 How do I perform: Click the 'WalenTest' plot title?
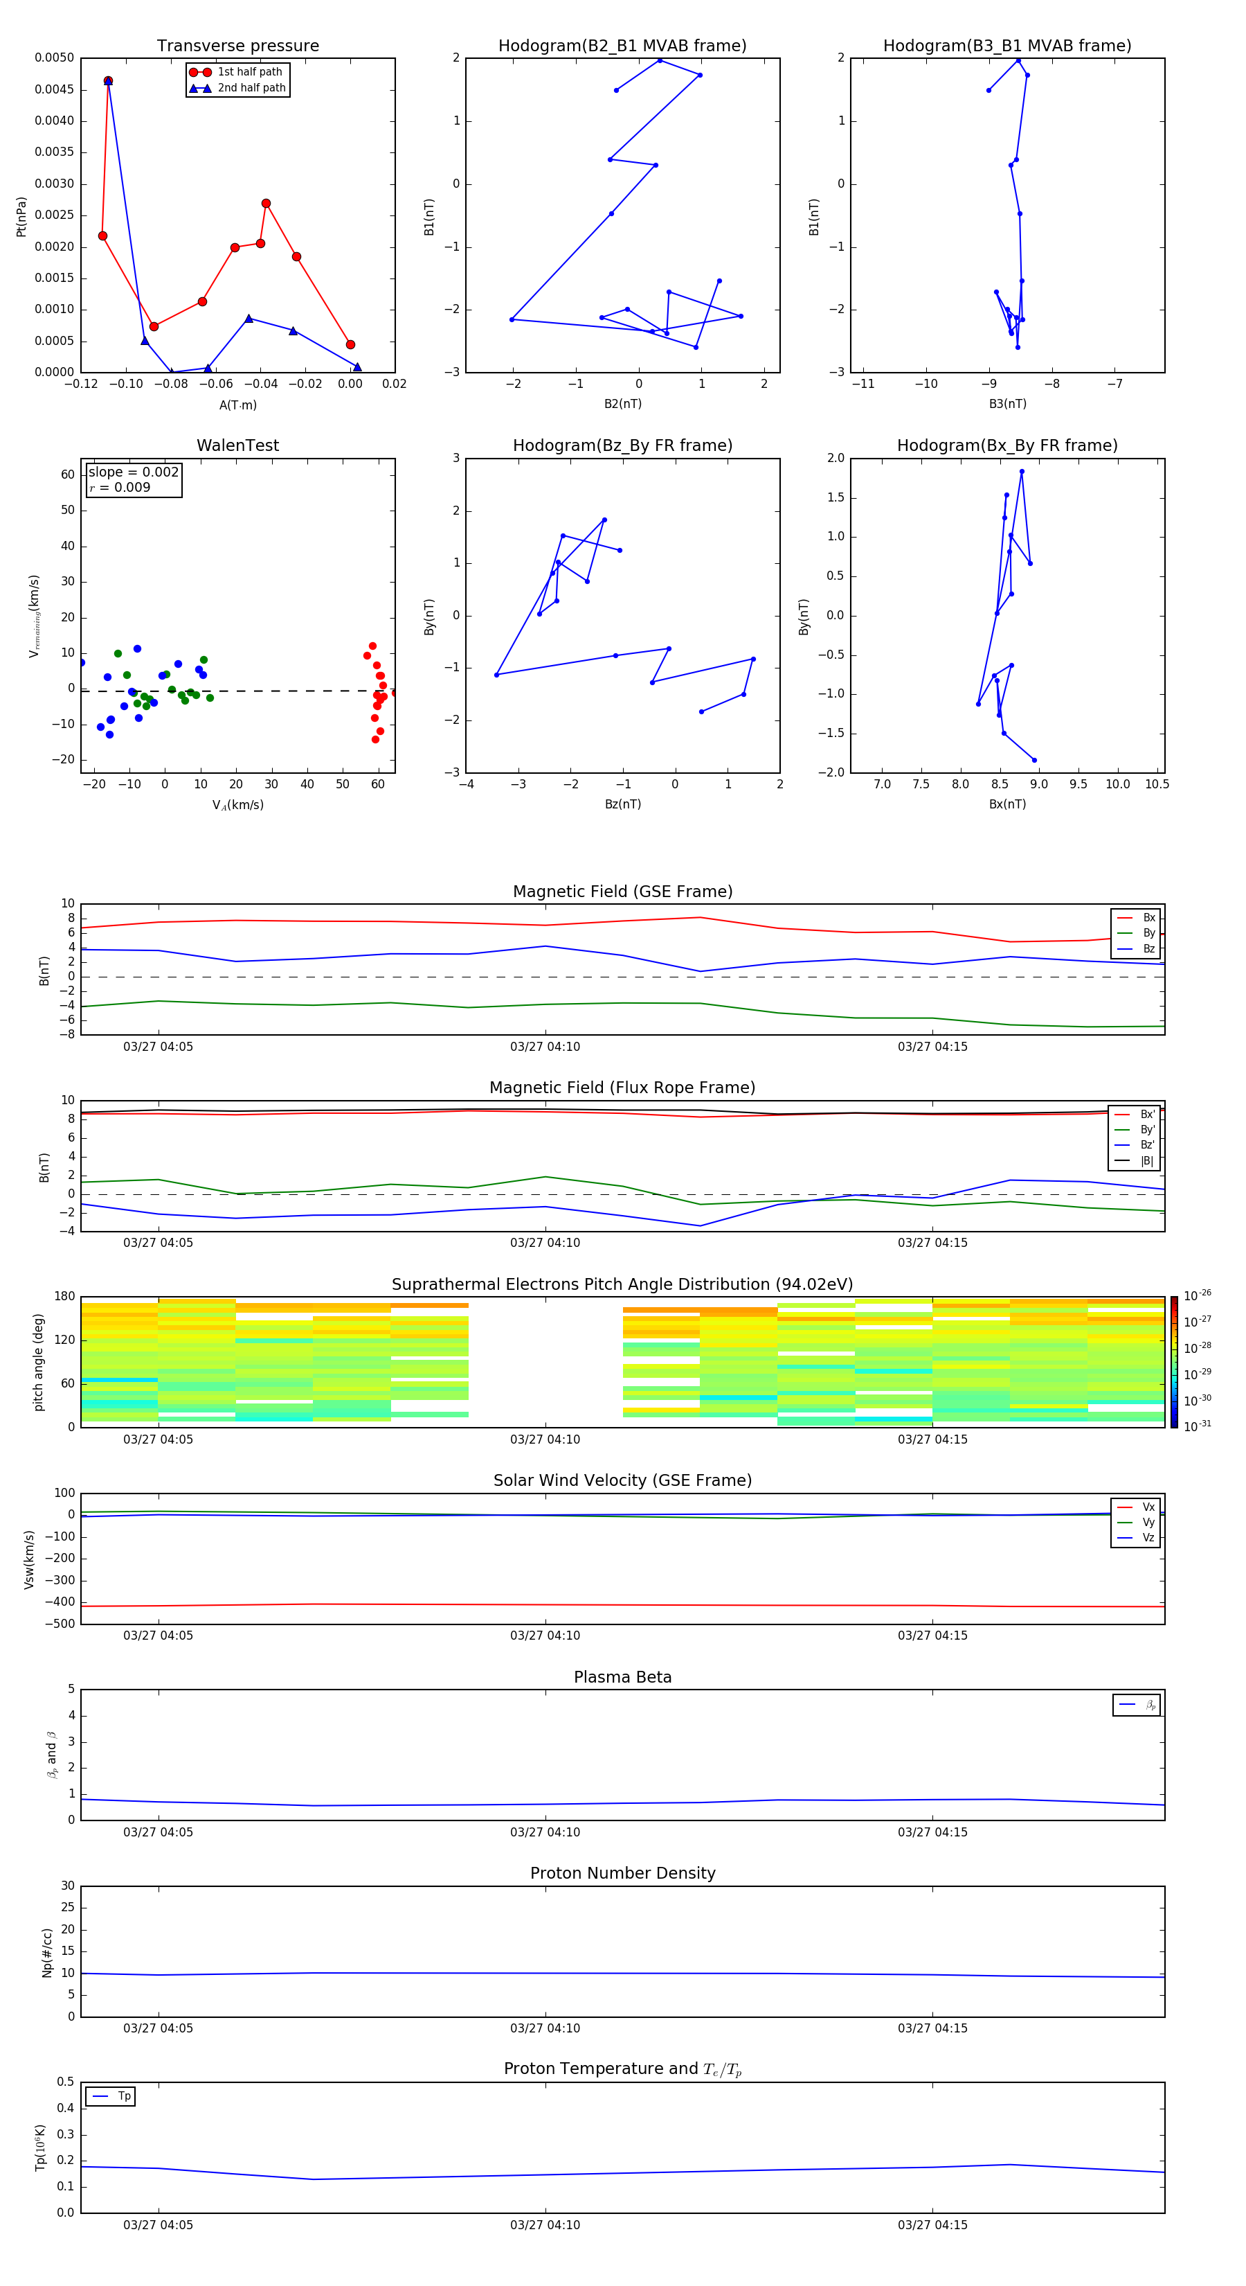(x=237, y=445)
